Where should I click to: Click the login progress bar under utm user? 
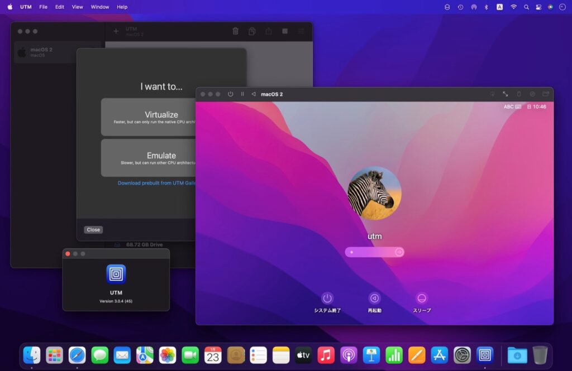point(374,252)
